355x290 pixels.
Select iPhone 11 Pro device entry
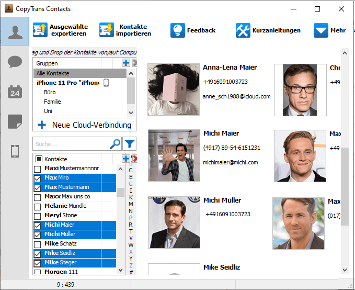coord(73,83)
